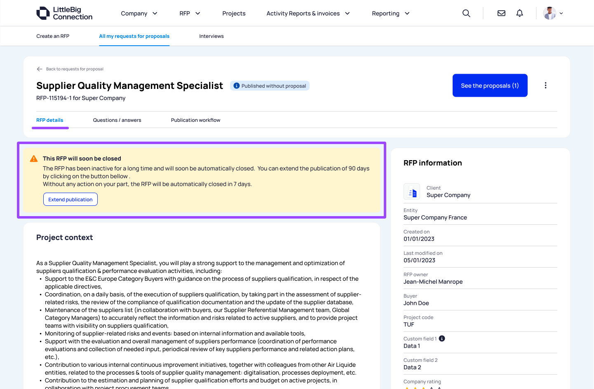This screenshot has width=594, height=389.
Task: Click the LittleBig Connection logo
Action: click(64, 13)
